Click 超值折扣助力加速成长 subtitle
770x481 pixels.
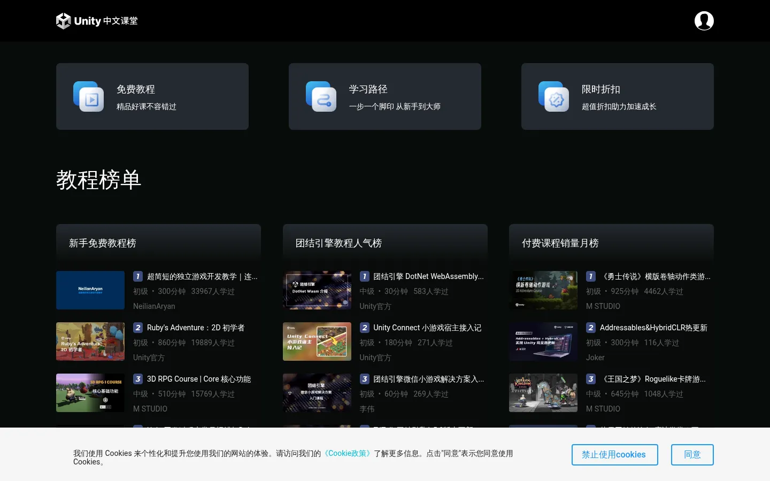pyautogui.click(x=619, y=106)
